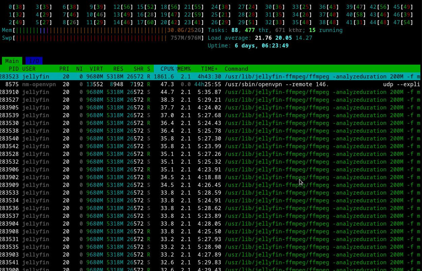Sort processes by PID column header
Viewport: 422px width, 271px height.
coord(14,69)
